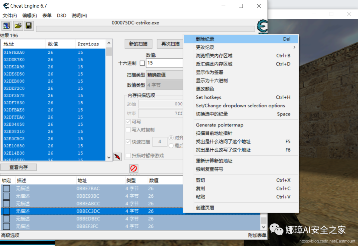Select 找出是什么访问了这个地址 menu entry
This screenshot has width=358, height=246.
[x=241, y=142]
